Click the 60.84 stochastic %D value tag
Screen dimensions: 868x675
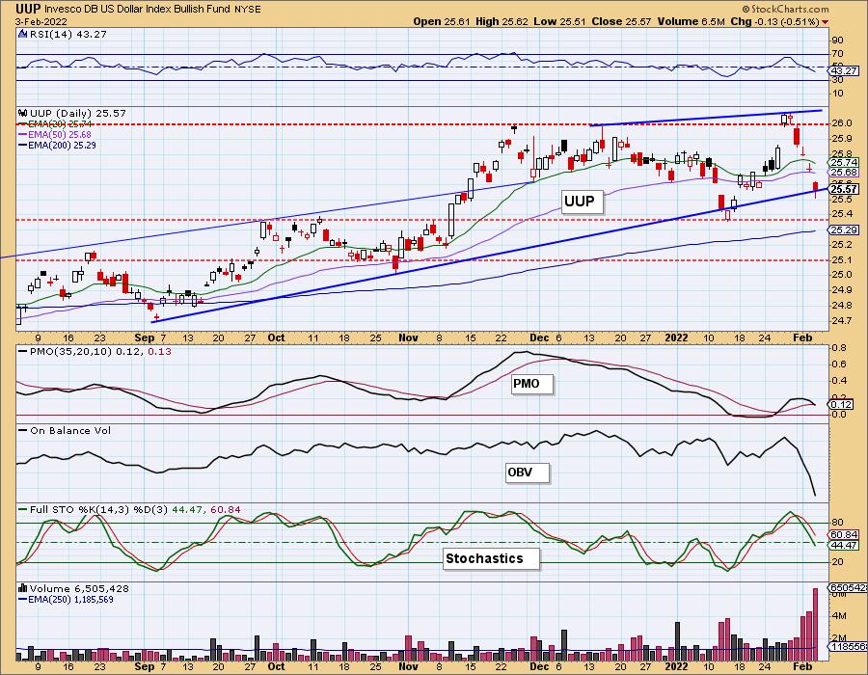pyautogui.click(x=844, y=535)
